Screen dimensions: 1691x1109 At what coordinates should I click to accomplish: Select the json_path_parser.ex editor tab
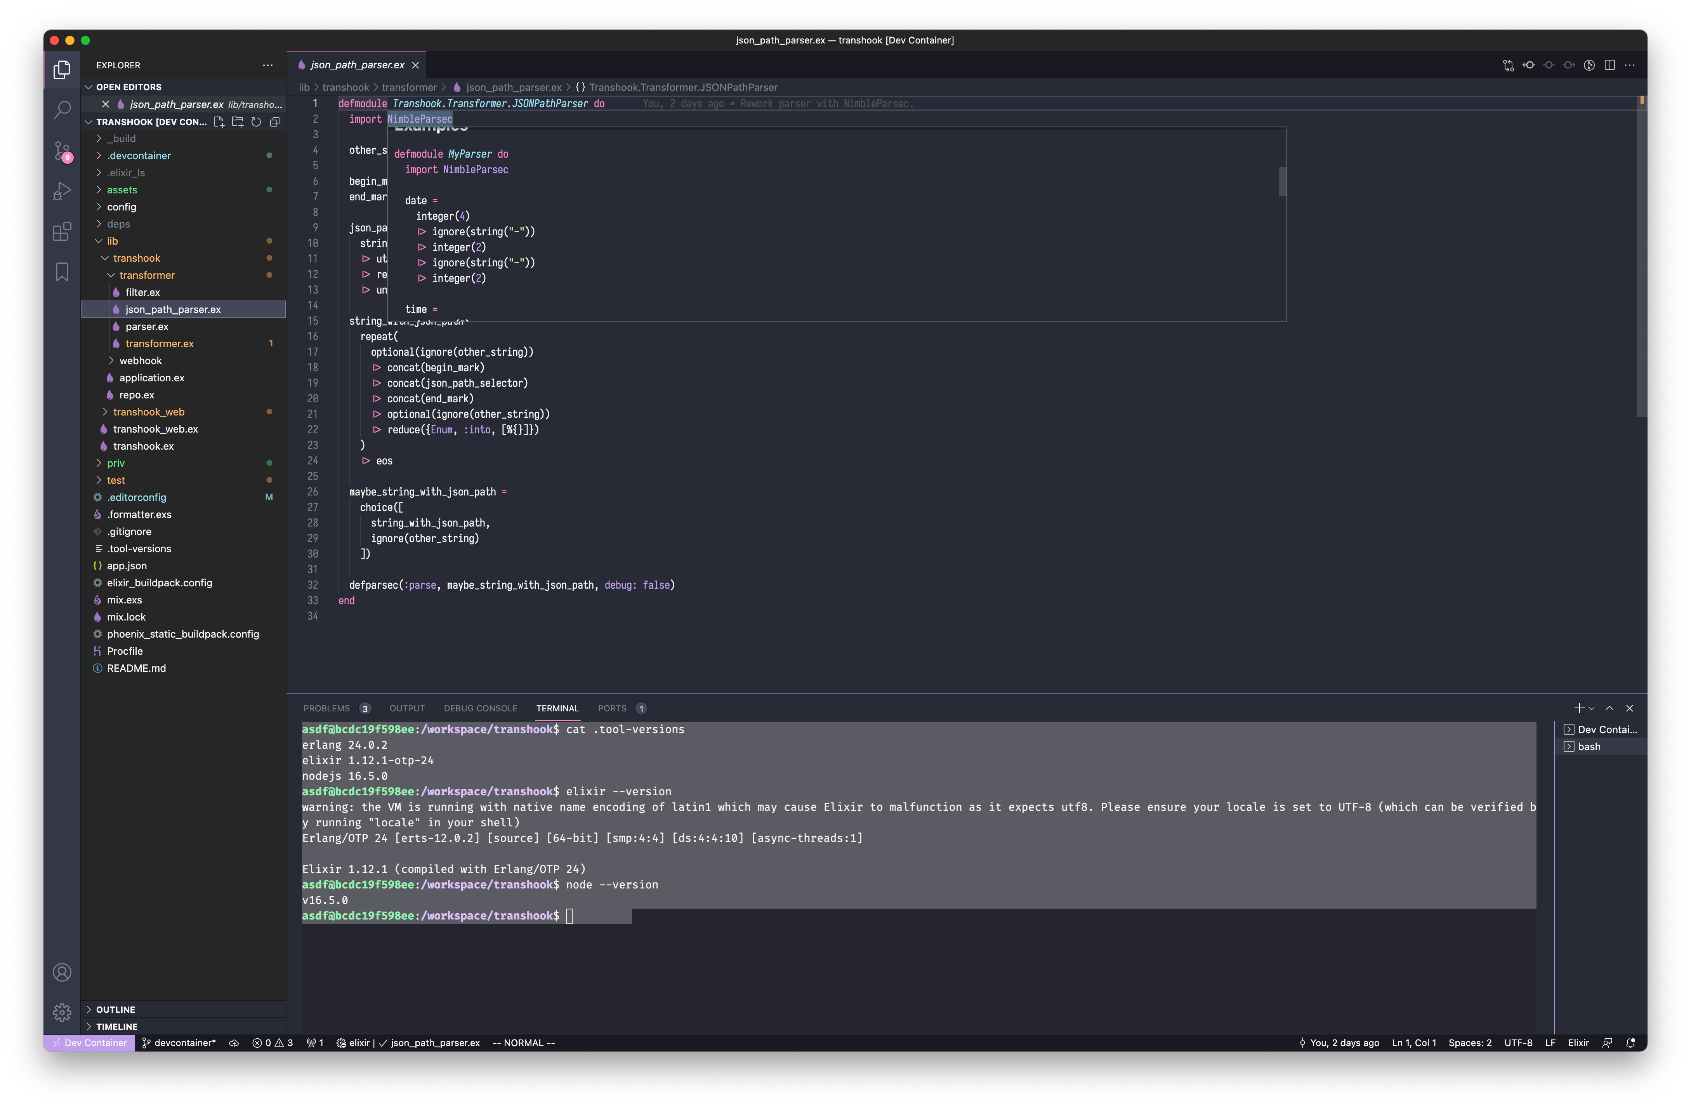point(357,65)
